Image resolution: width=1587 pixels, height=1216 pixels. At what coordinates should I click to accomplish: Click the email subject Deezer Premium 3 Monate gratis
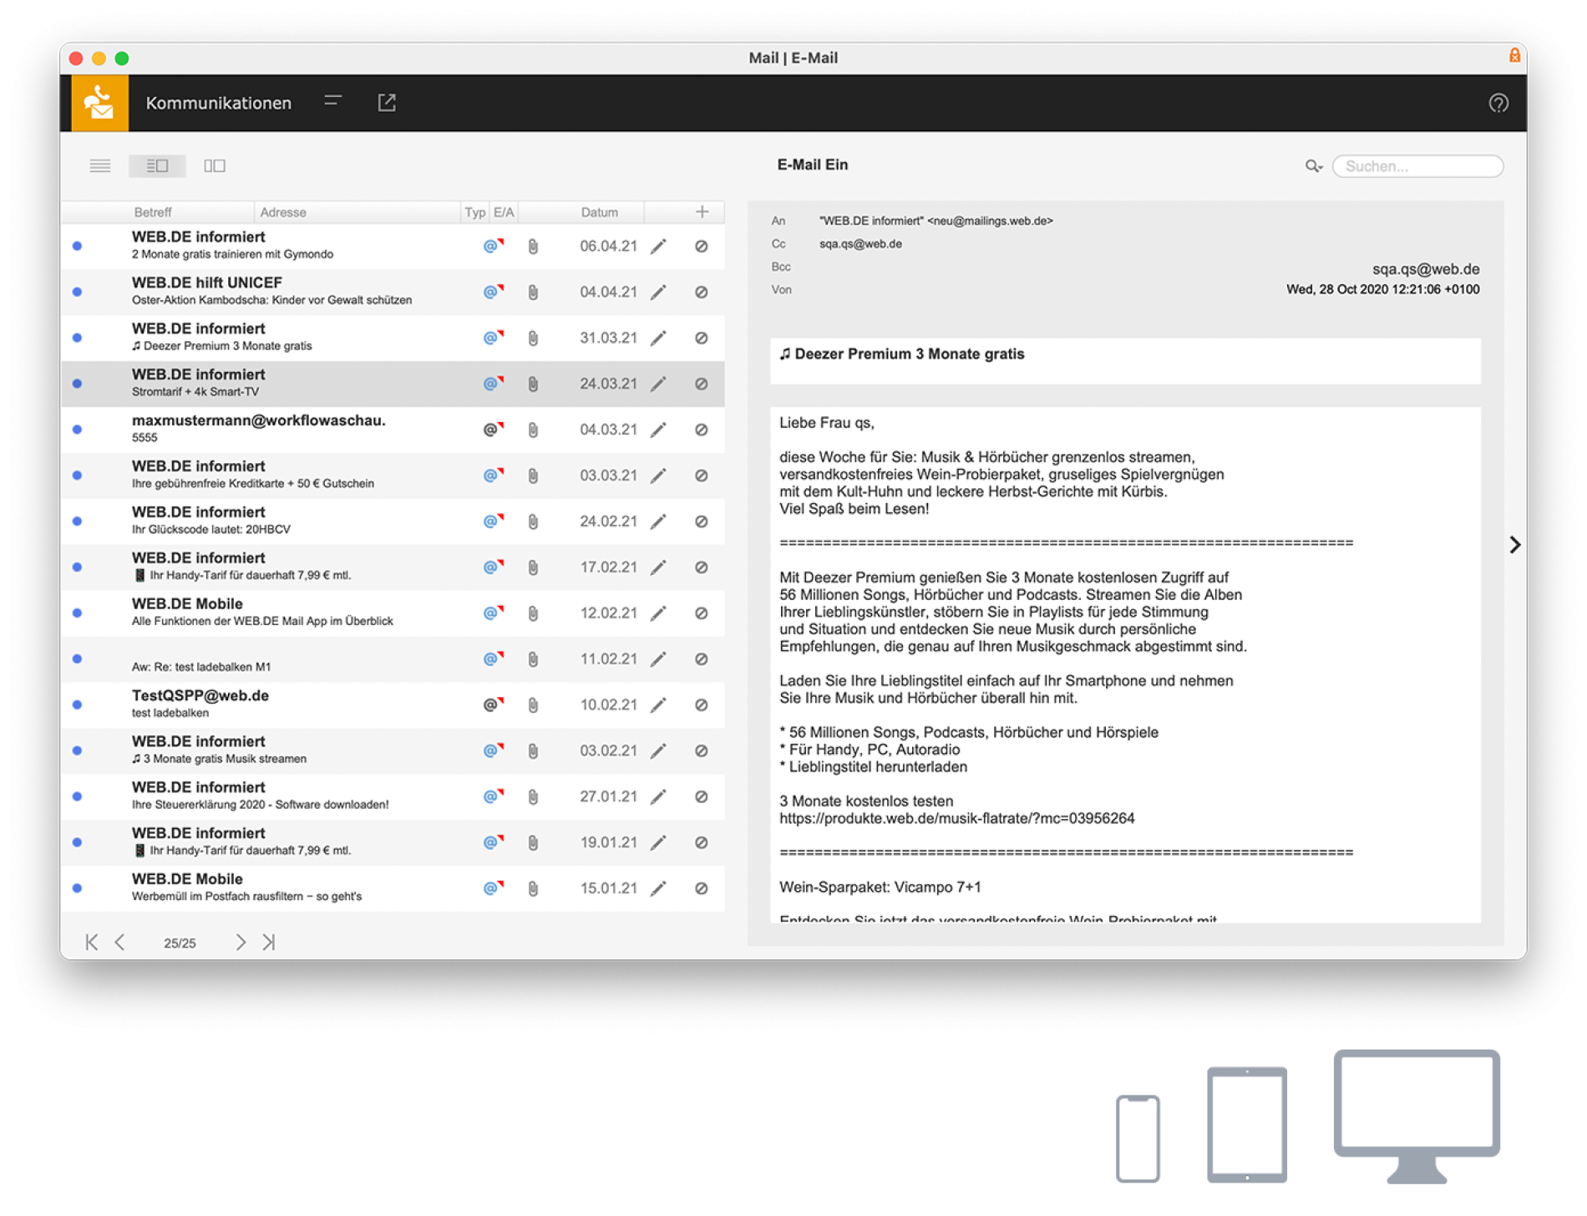point(902,354)
